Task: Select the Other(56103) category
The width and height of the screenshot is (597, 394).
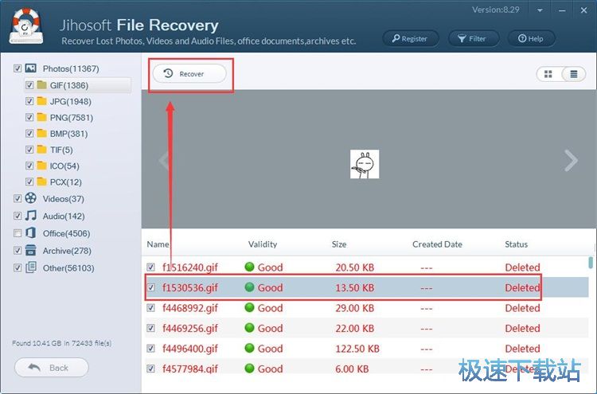Action: coord(68,268)
